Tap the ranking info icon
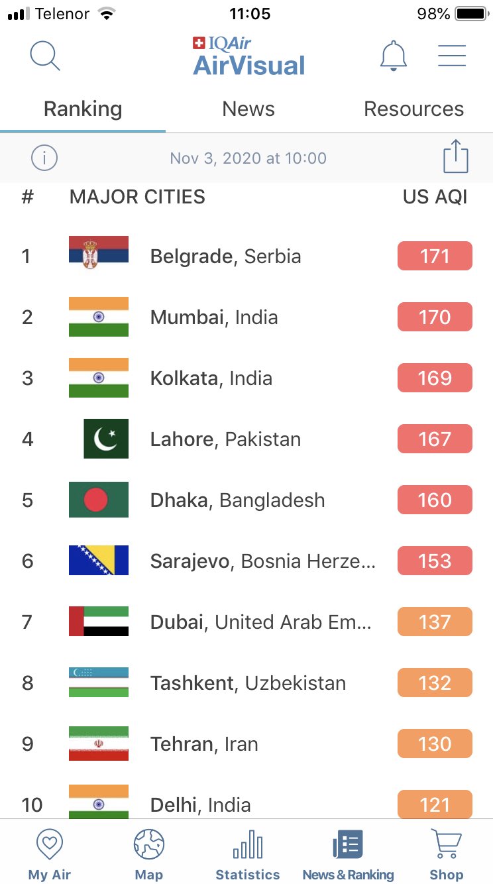The height and width of the screenshot is (884, 493). point(44,158)
